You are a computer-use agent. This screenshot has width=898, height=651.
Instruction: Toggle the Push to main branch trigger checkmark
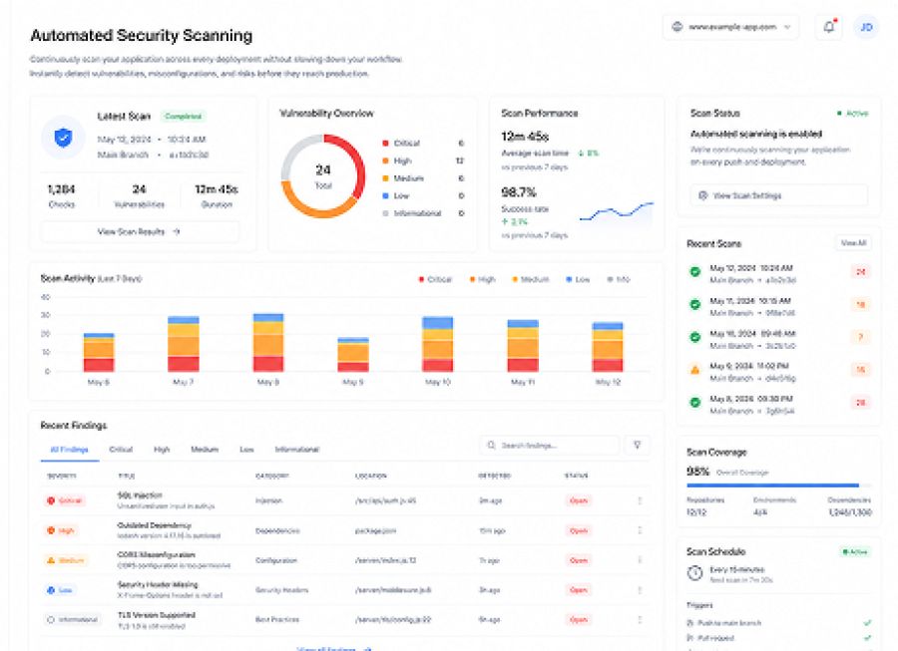(867, 622)
